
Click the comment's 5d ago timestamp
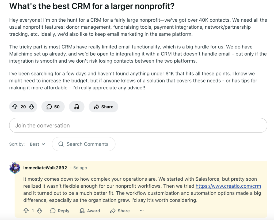(80, 168)
